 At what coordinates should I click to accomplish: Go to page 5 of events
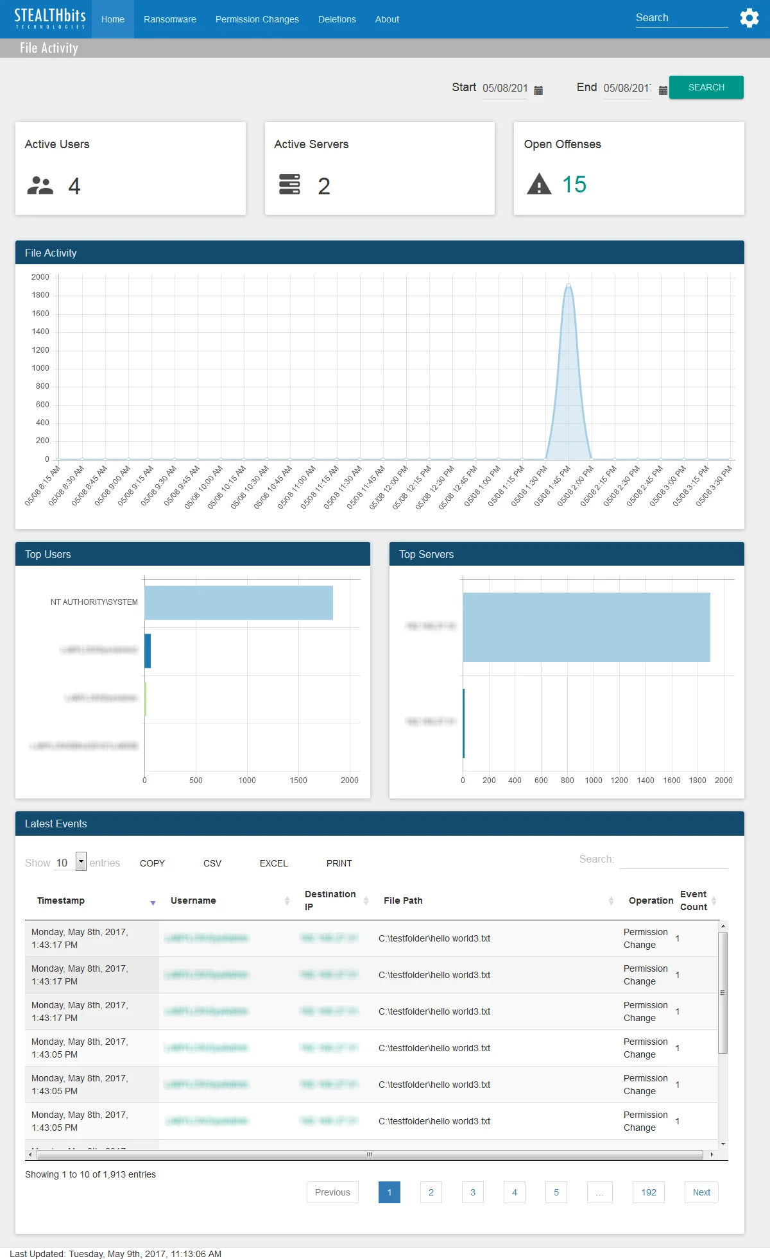(556, 1192)
